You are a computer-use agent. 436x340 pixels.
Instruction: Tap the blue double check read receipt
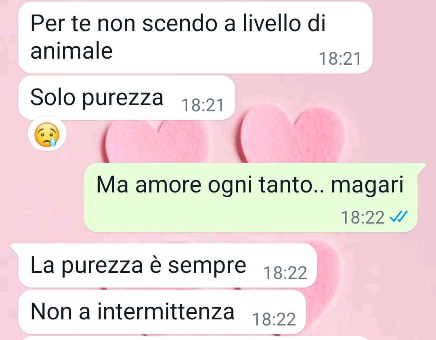398,216
